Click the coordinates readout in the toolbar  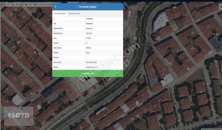(45, 5)
